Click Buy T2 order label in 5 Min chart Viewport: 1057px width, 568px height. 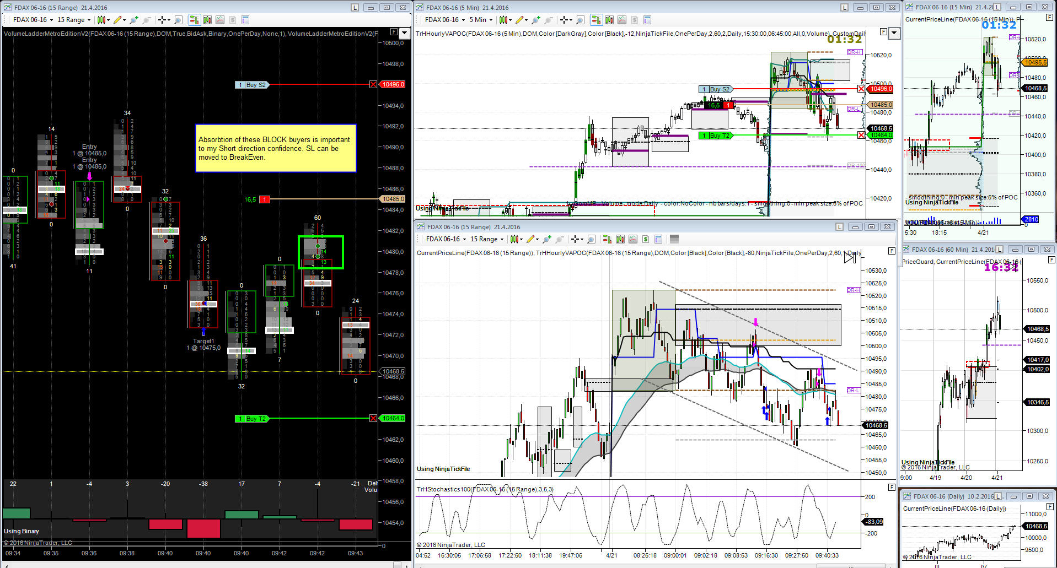pyautogui.click(x=715, y=136)
